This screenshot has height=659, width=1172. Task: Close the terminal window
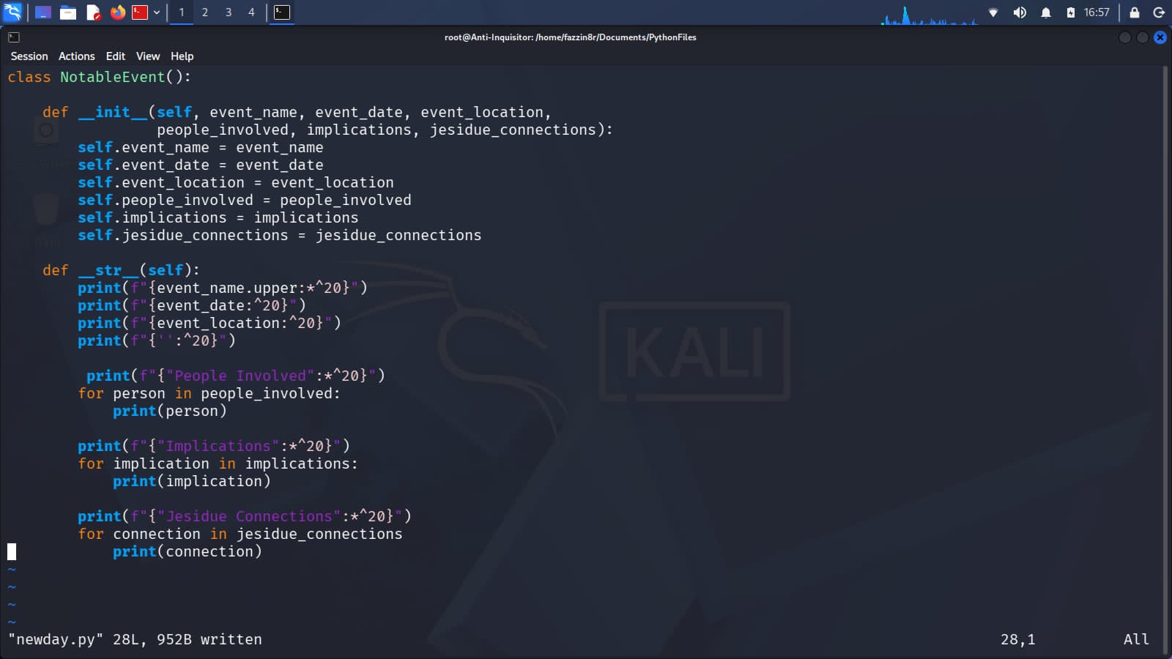[x=1160, y=37]
